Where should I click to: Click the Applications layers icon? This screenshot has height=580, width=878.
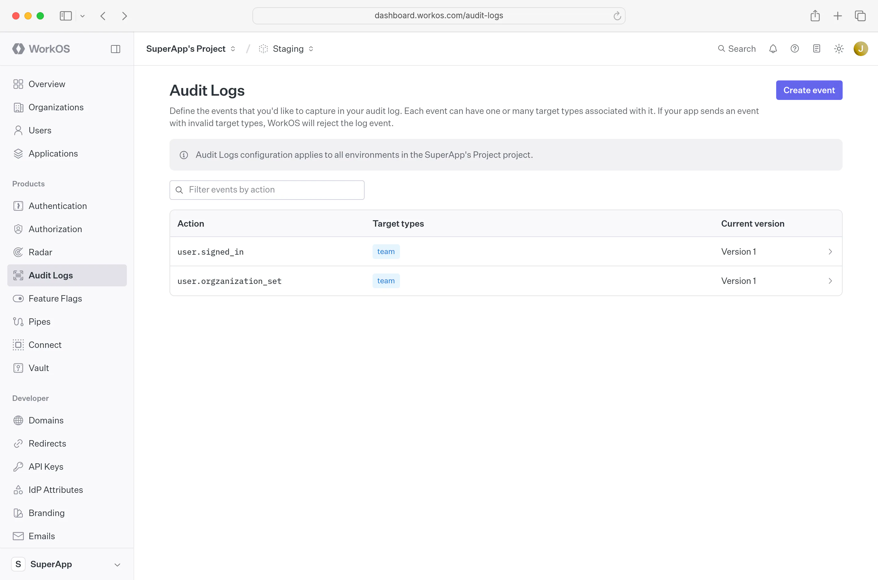point(18,154)
